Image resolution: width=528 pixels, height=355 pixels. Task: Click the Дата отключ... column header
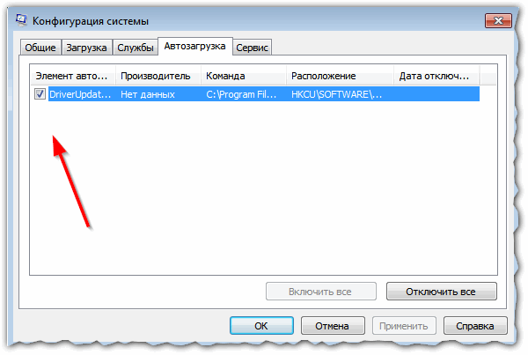[436, 76]
